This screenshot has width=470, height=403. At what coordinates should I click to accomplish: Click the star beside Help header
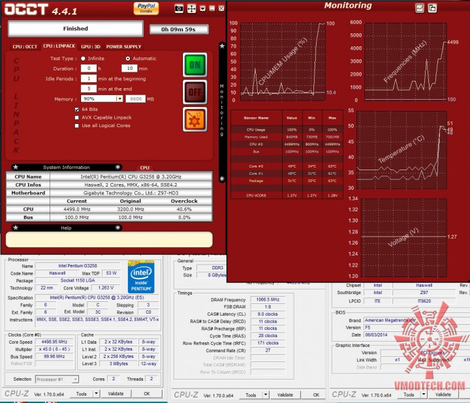pos(16,228)
